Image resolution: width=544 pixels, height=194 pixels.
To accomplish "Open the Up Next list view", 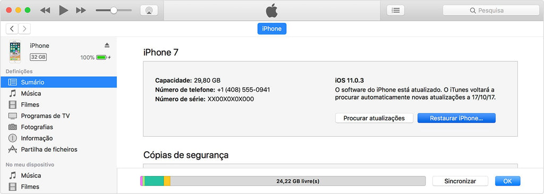I will coord(395,11).
